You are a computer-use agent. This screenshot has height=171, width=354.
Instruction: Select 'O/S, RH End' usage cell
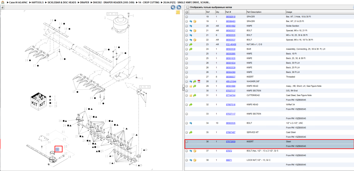pyautogui.click(x=292, y=91)
